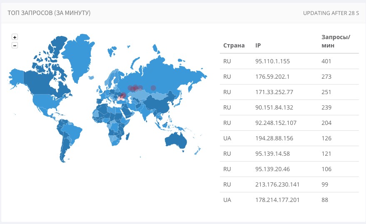The height and width of the screenshot is (224, 366).
Task: Click the map zoom in plus button
Action: coord(15,37)
